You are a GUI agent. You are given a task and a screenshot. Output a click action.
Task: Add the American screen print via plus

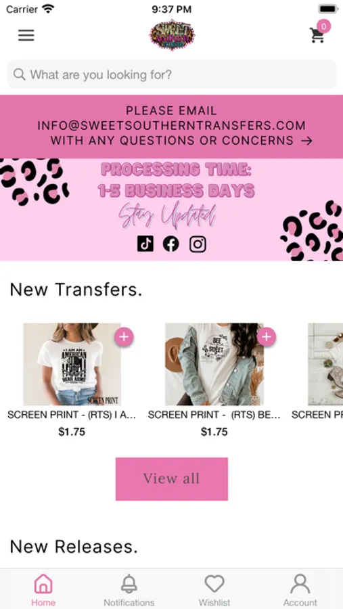point(124,337)
